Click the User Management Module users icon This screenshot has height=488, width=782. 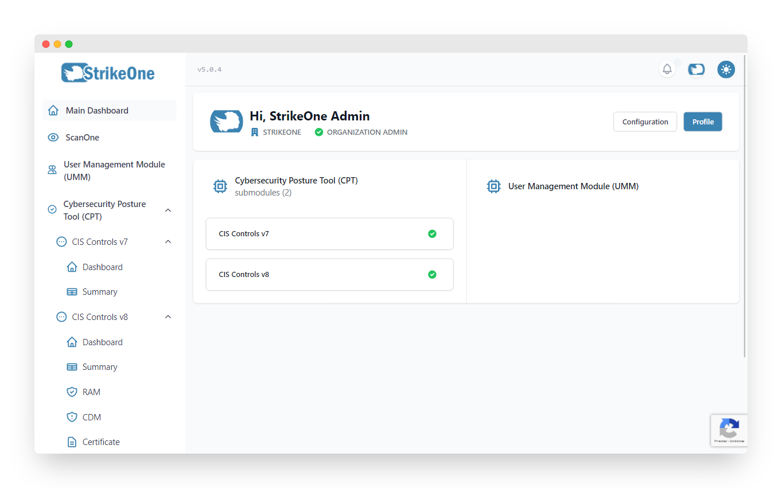pos(52,170)
